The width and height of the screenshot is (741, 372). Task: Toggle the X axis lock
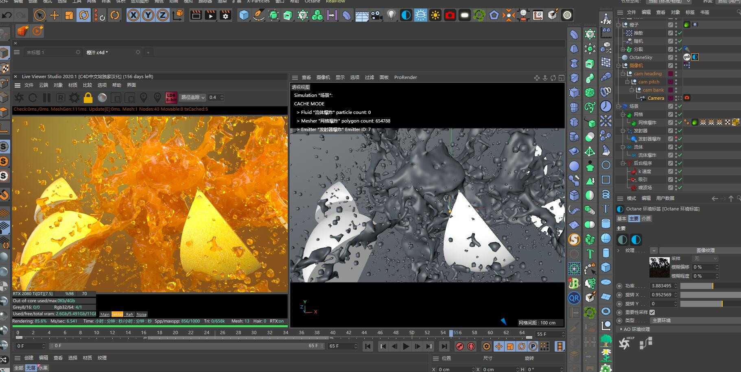click(133, 15)
